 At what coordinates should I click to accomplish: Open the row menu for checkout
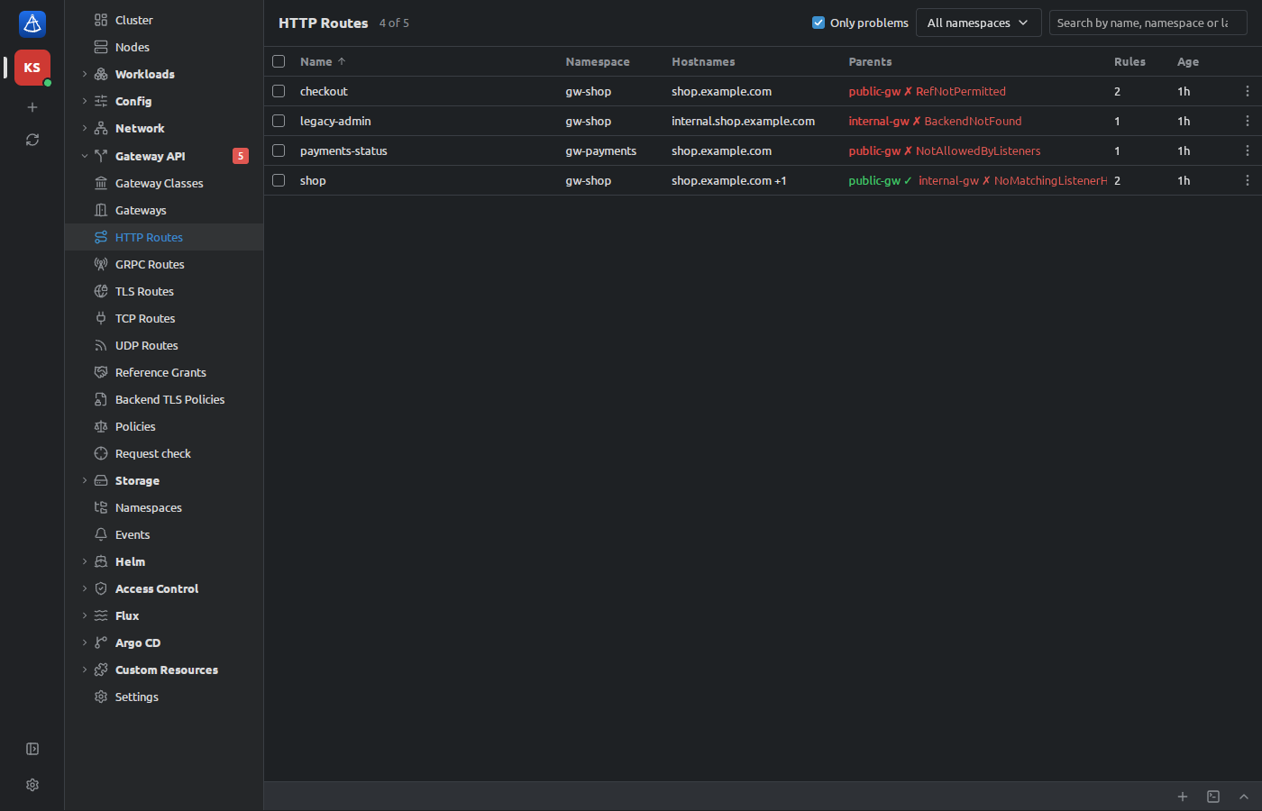(x=1247, y=91)
